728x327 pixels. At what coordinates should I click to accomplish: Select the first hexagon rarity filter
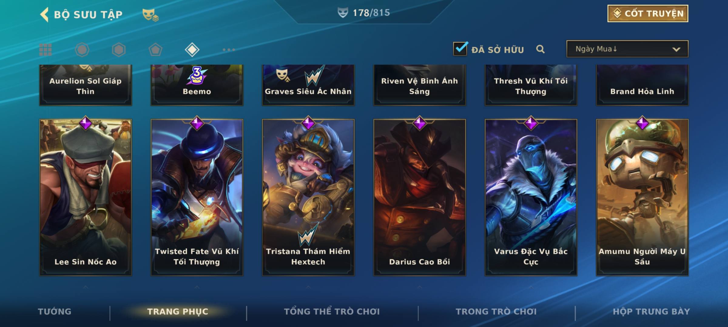tap(82, 50)
